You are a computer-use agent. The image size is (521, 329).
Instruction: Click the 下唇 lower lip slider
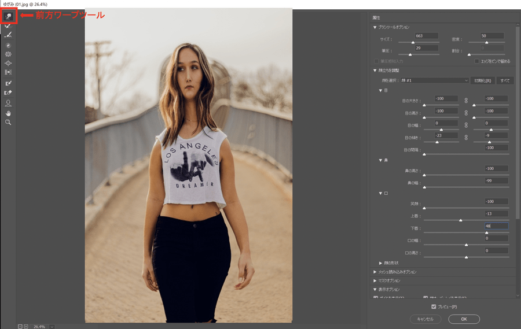click(x=466, y=232)
